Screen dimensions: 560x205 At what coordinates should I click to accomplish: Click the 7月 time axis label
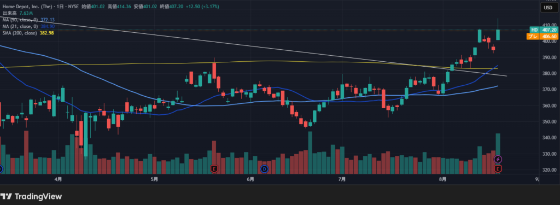tap(342, 179)
